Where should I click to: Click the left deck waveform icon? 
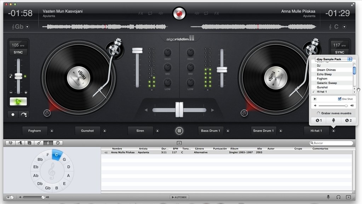coord(161,13)
